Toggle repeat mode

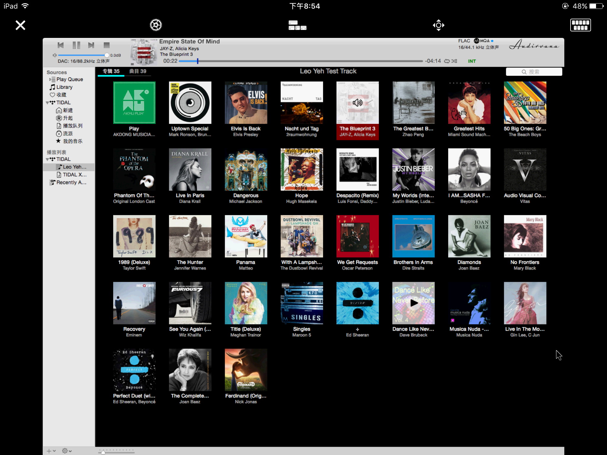(447, 61)
